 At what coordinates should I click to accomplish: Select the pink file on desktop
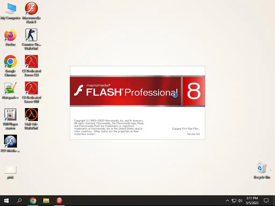10,172
